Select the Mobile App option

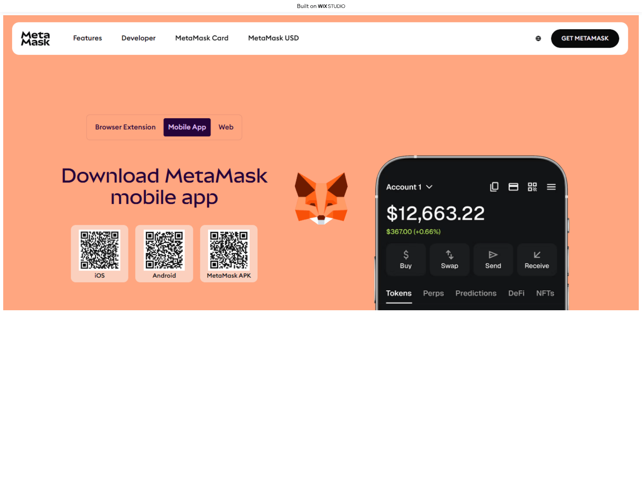click(187, 127)
